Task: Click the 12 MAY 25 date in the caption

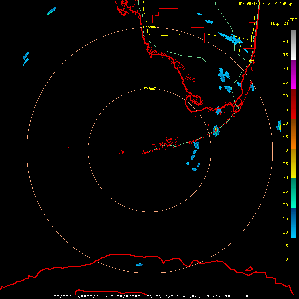Action: tap(217, 297)
